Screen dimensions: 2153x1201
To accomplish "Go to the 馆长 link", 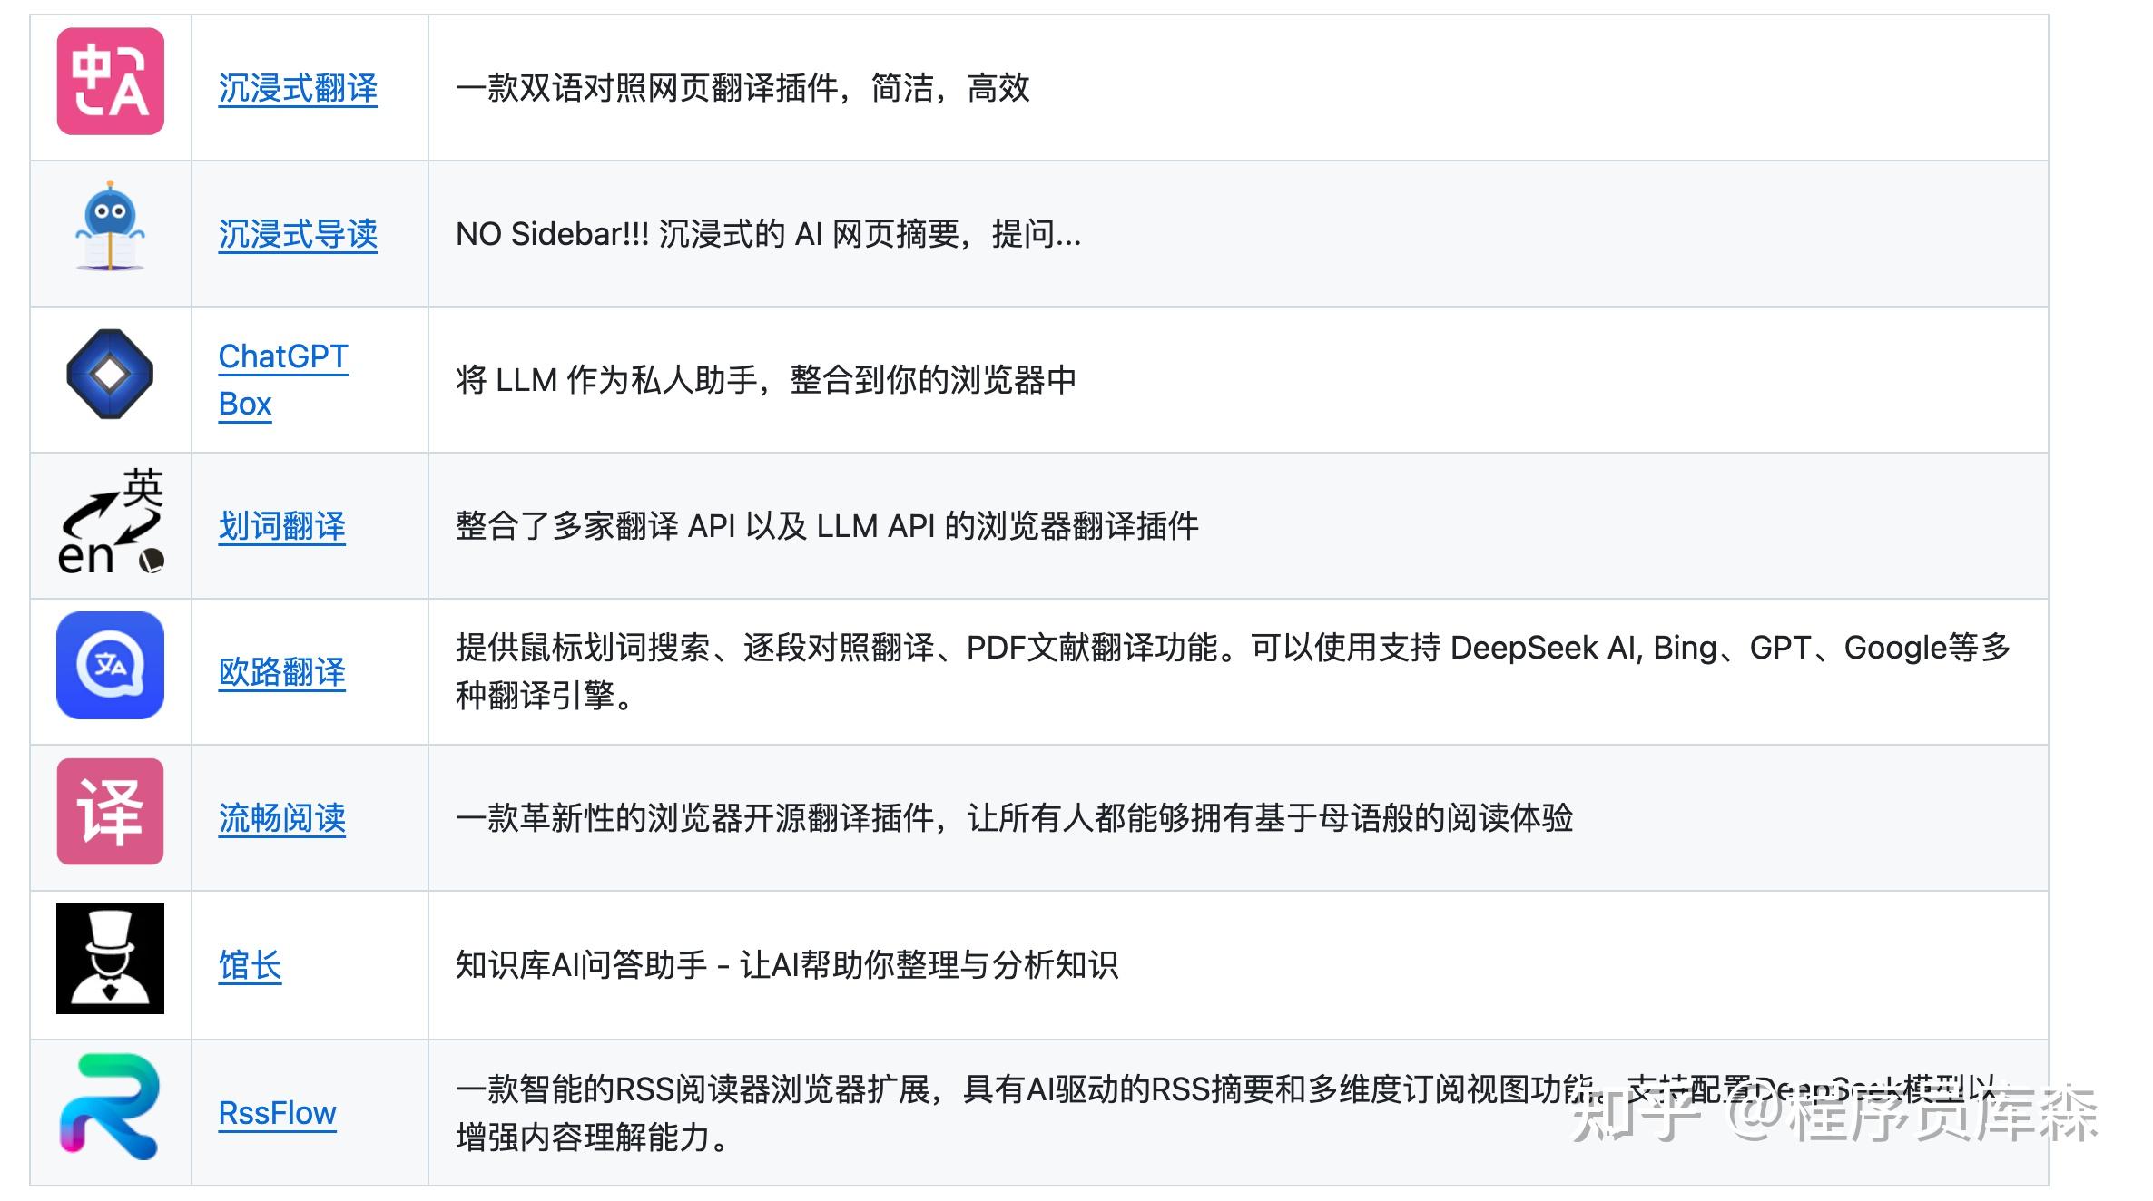I will coord(250,966).
